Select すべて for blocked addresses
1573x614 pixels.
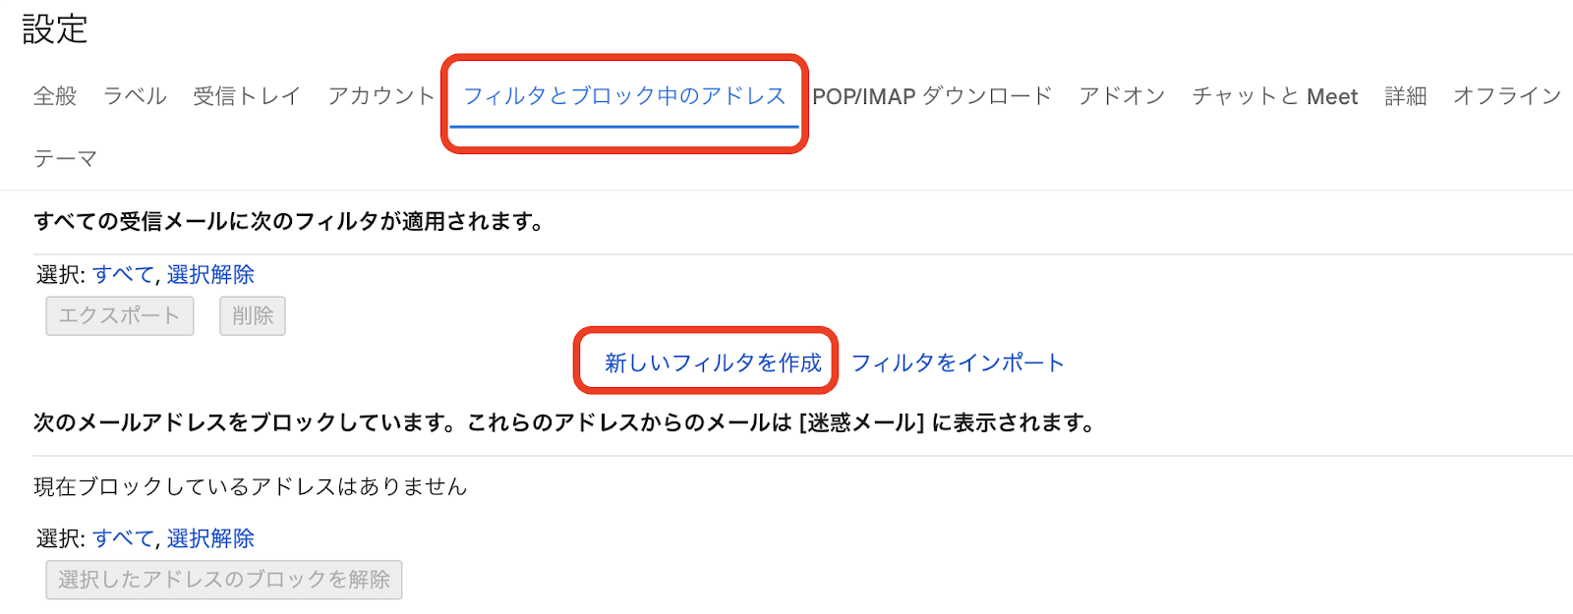[124, 538]
